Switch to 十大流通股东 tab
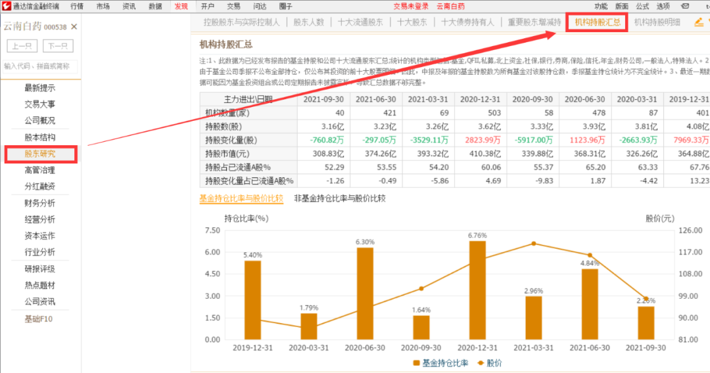710x373 pixels. click(x=360, y=22)
